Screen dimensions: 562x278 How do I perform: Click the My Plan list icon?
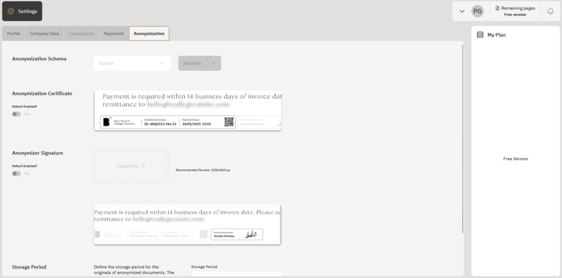(480, 35)
